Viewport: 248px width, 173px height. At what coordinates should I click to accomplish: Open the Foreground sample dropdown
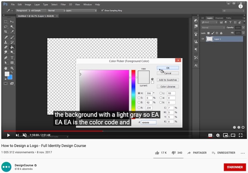[23, 11]
